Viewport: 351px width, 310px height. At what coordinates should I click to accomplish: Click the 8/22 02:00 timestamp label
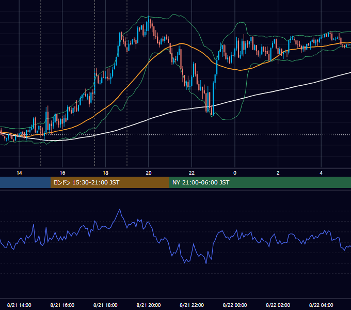pos(278,305)
